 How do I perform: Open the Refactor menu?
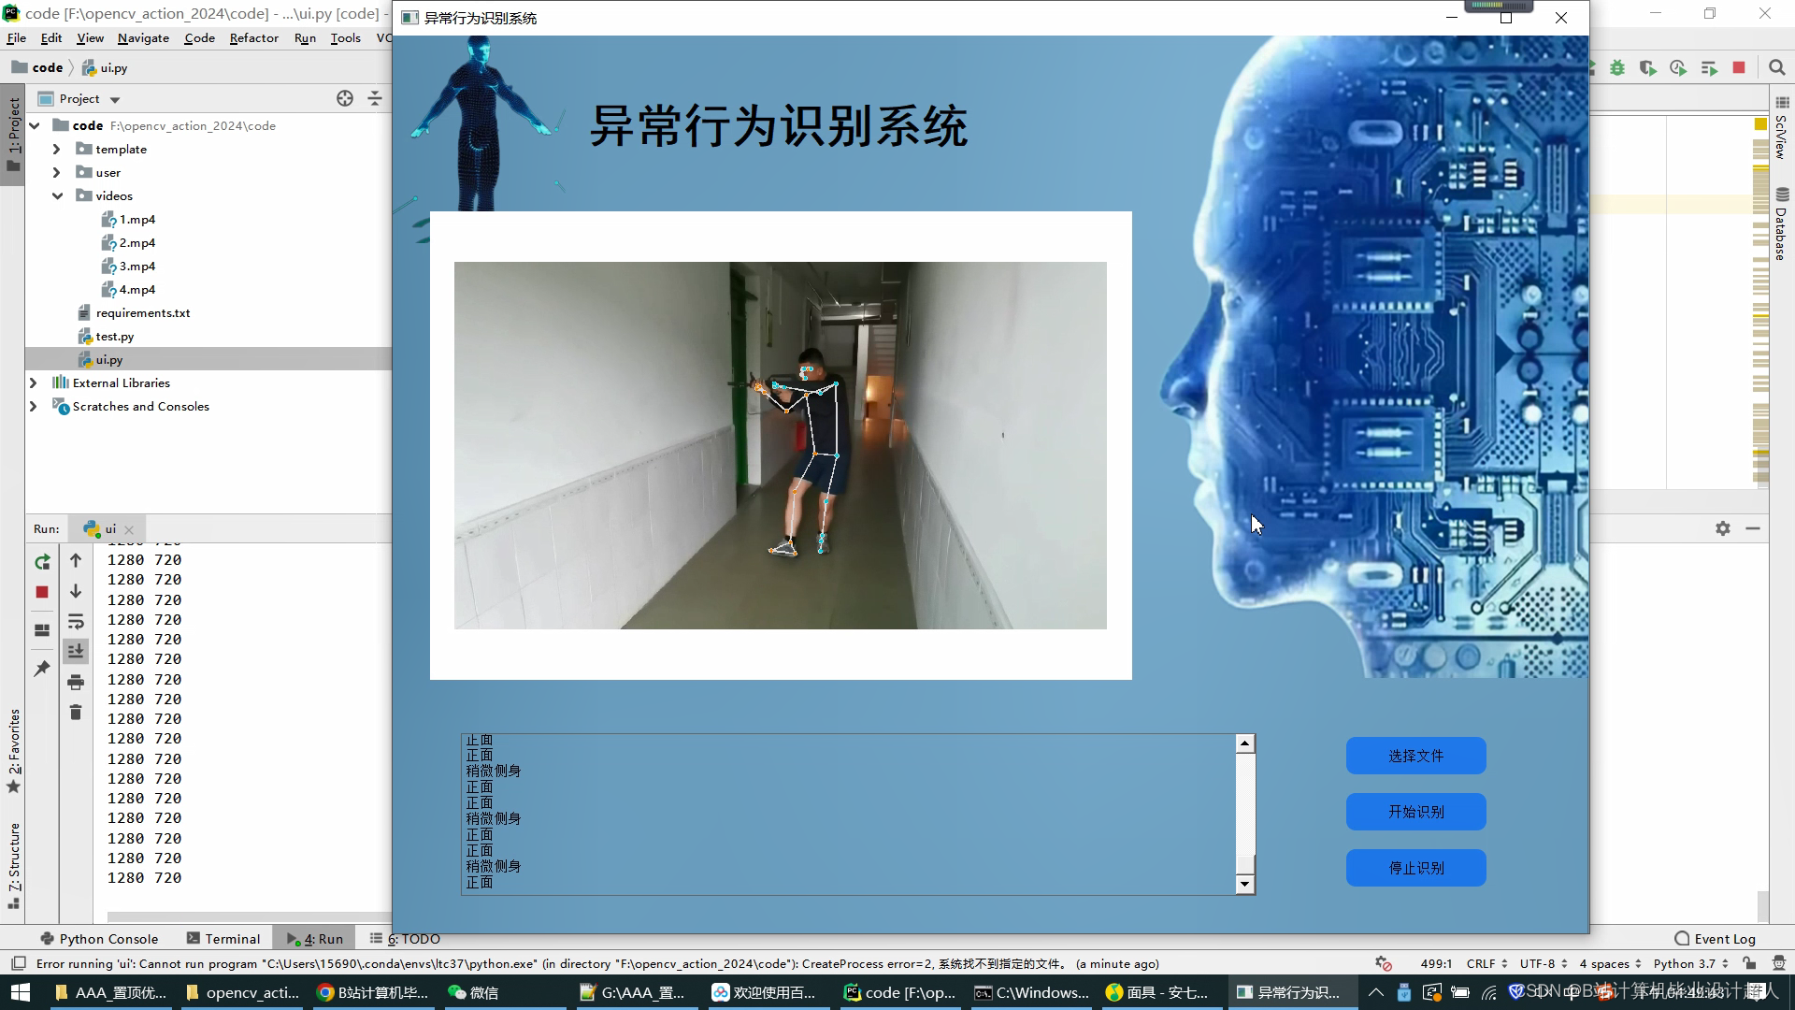[x=253, y=38]
